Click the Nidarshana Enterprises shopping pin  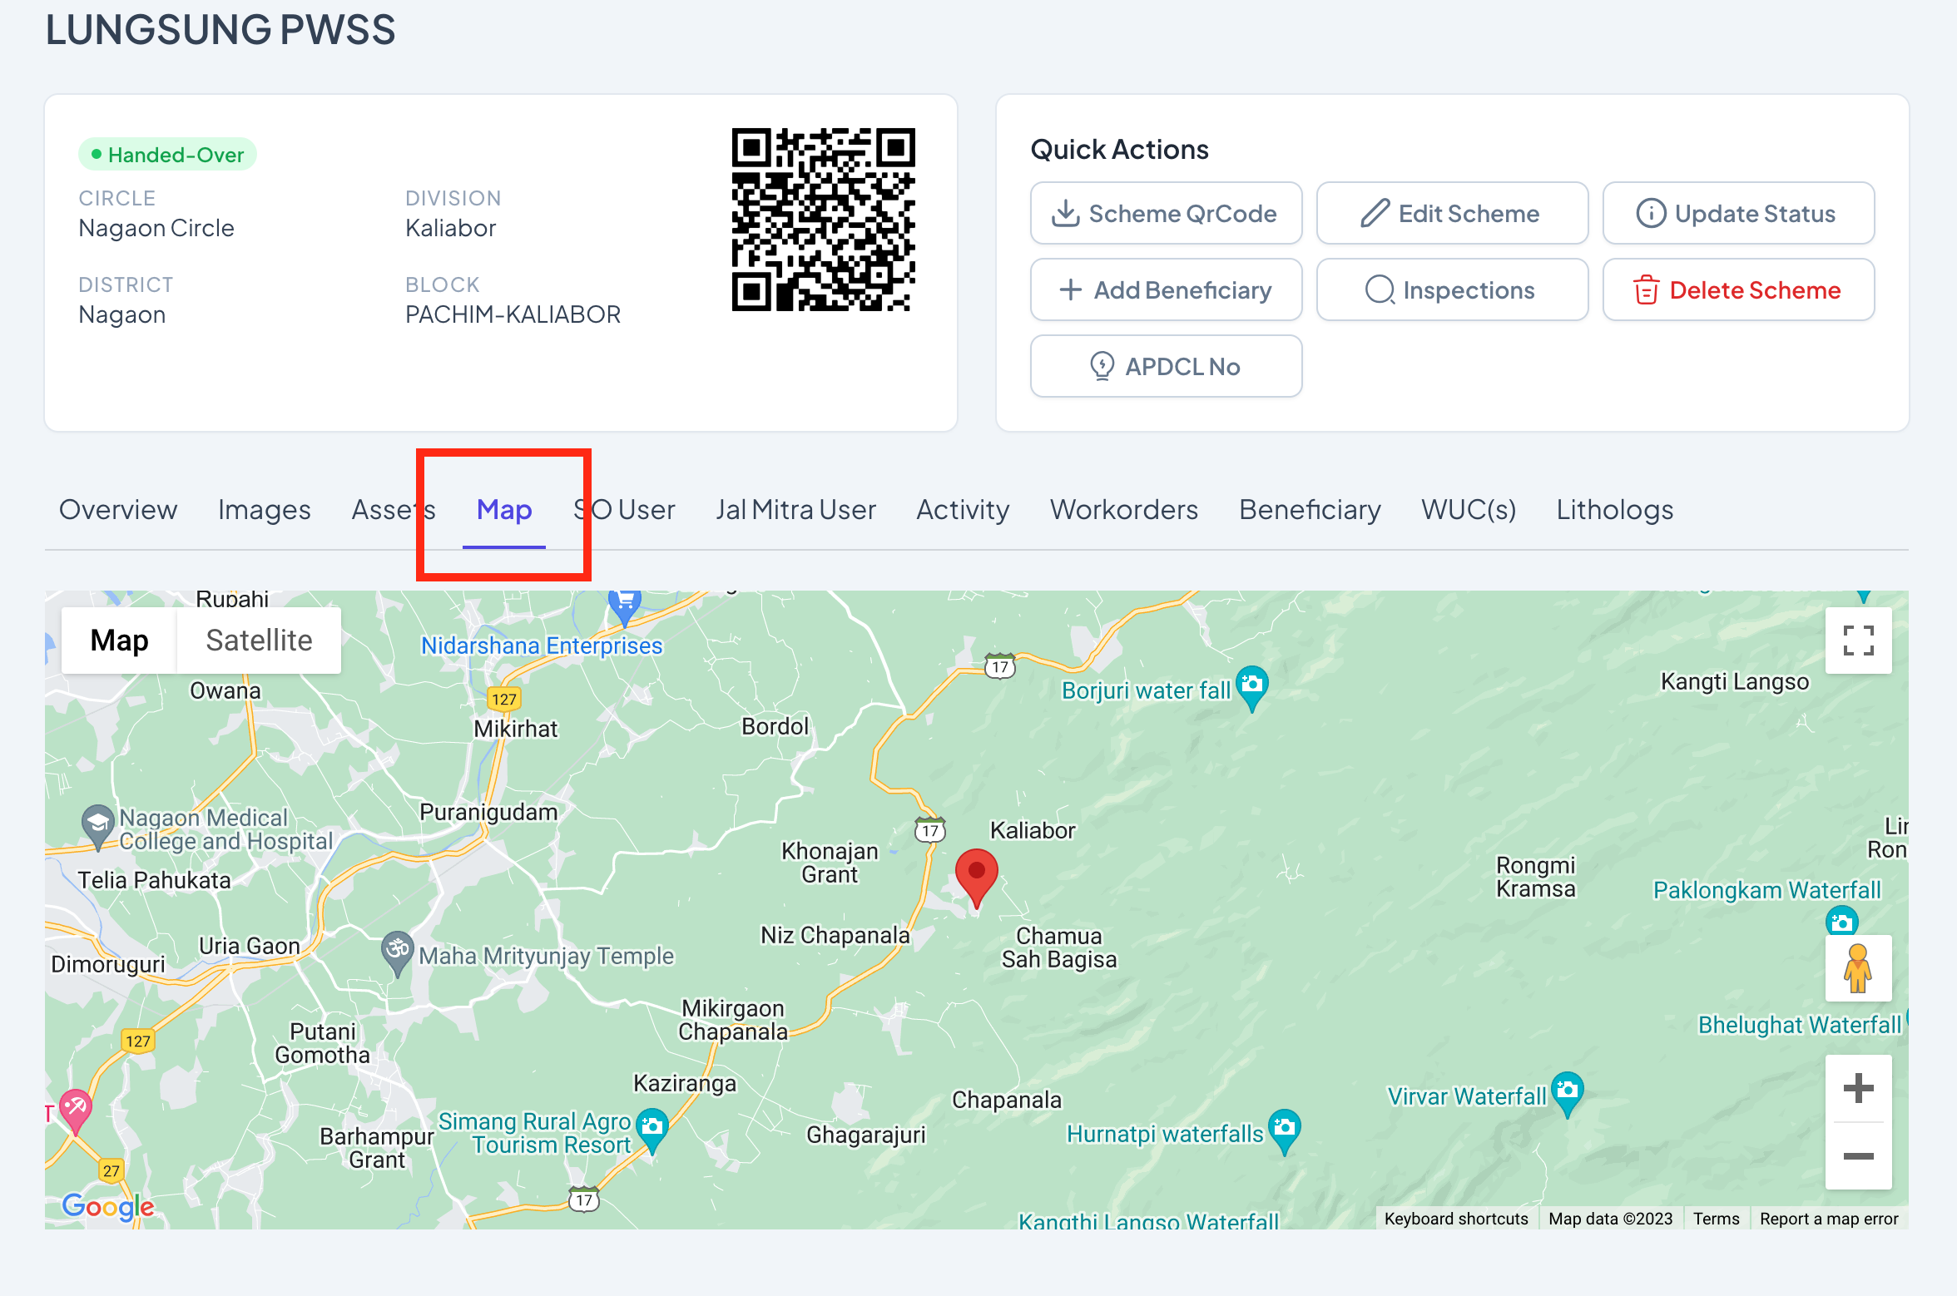[624, 607]
